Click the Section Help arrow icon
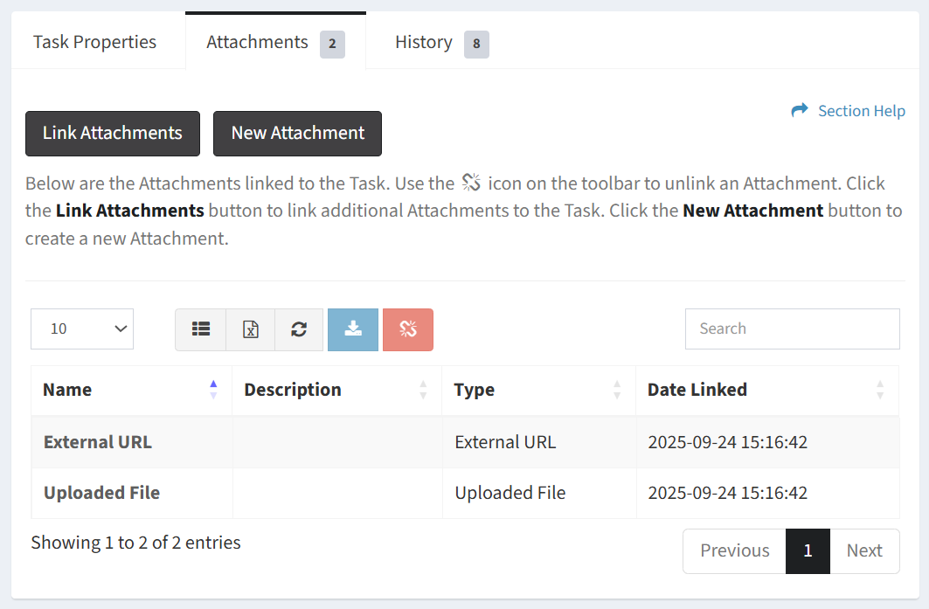Image resolution: width=929 pixels, height=609 pixels. [x=799, y=111]
